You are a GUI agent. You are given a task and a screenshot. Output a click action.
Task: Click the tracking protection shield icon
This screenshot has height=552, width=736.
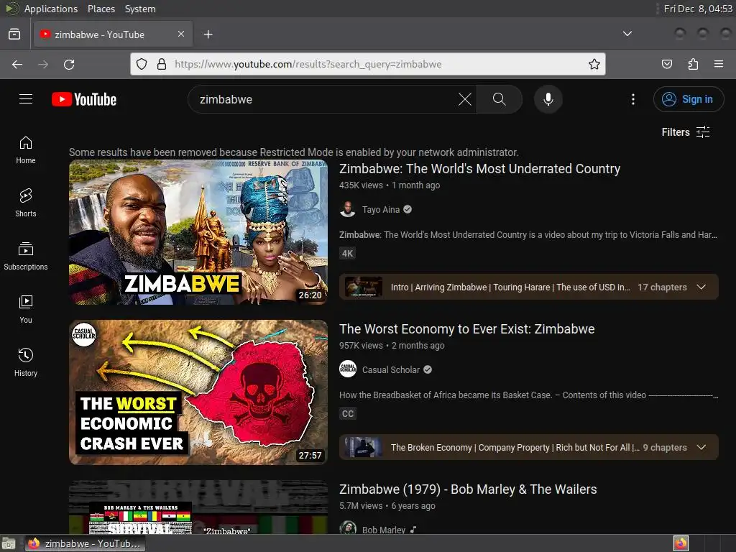(142, 64)
